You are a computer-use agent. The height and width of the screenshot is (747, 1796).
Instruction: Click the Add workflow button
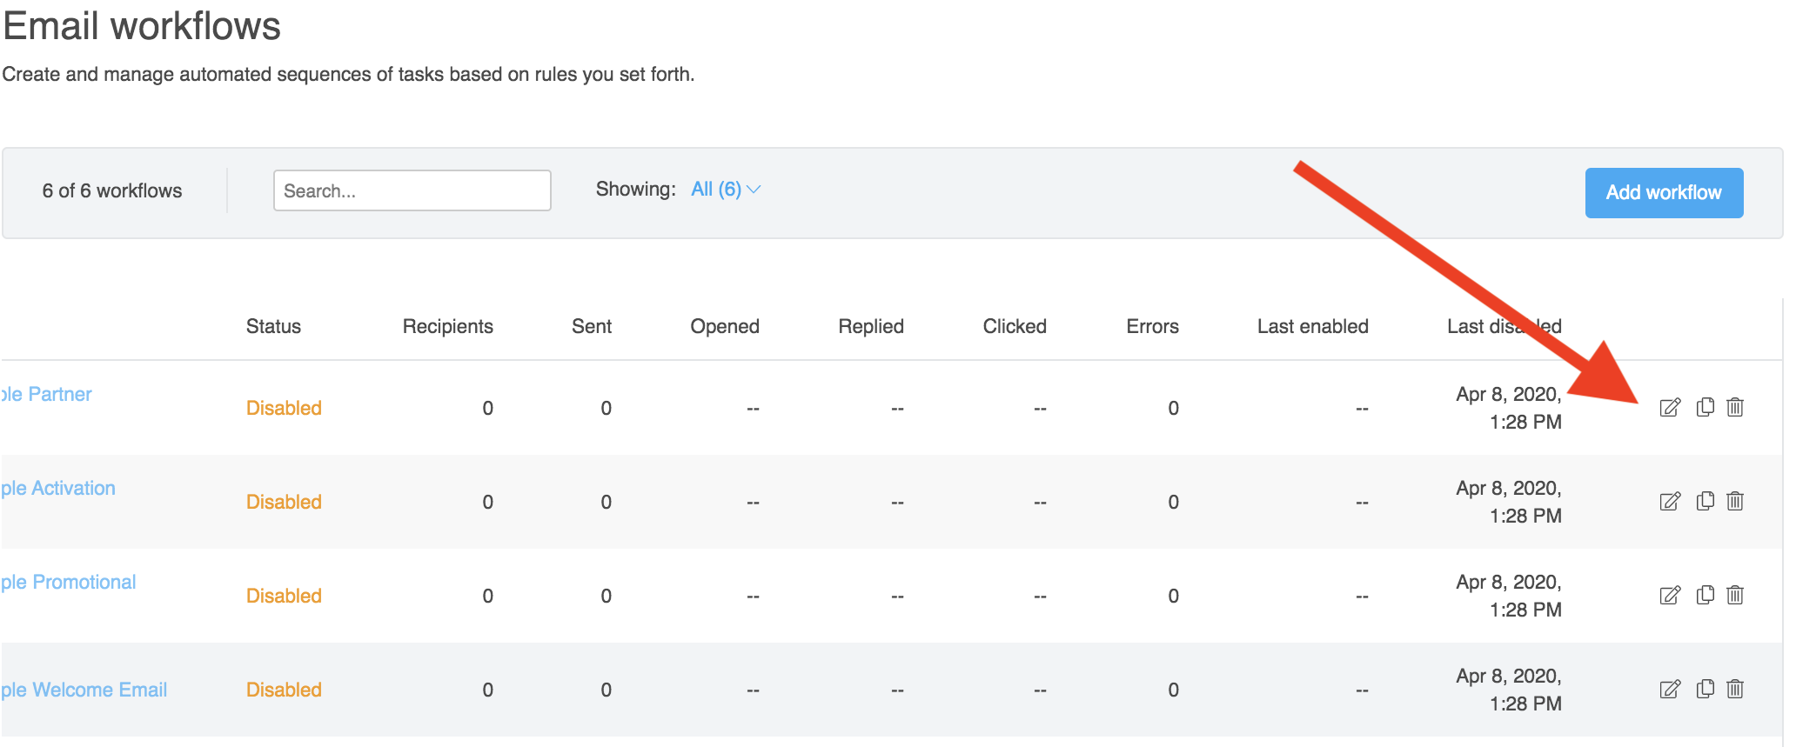pos(1663,193)
